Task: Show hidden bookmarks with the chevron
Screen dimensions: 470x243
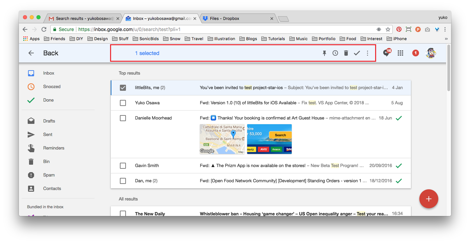Action: tap(446, 38)
